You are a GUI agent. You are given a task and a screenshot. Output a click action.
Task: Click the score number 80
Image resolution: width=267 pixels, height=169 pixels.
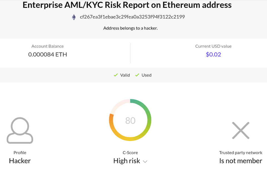coord(130,121)
